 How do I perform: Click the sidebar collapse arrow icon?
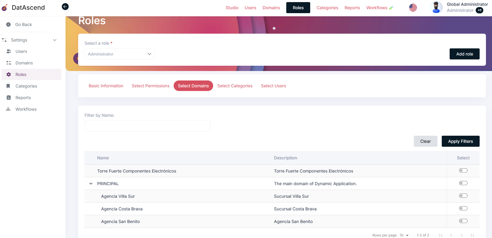click(x=65, y=7)
